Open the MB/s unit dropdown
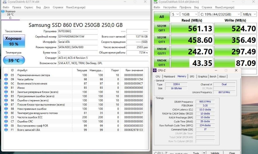258x154 pixels. (x=249, y=14)
